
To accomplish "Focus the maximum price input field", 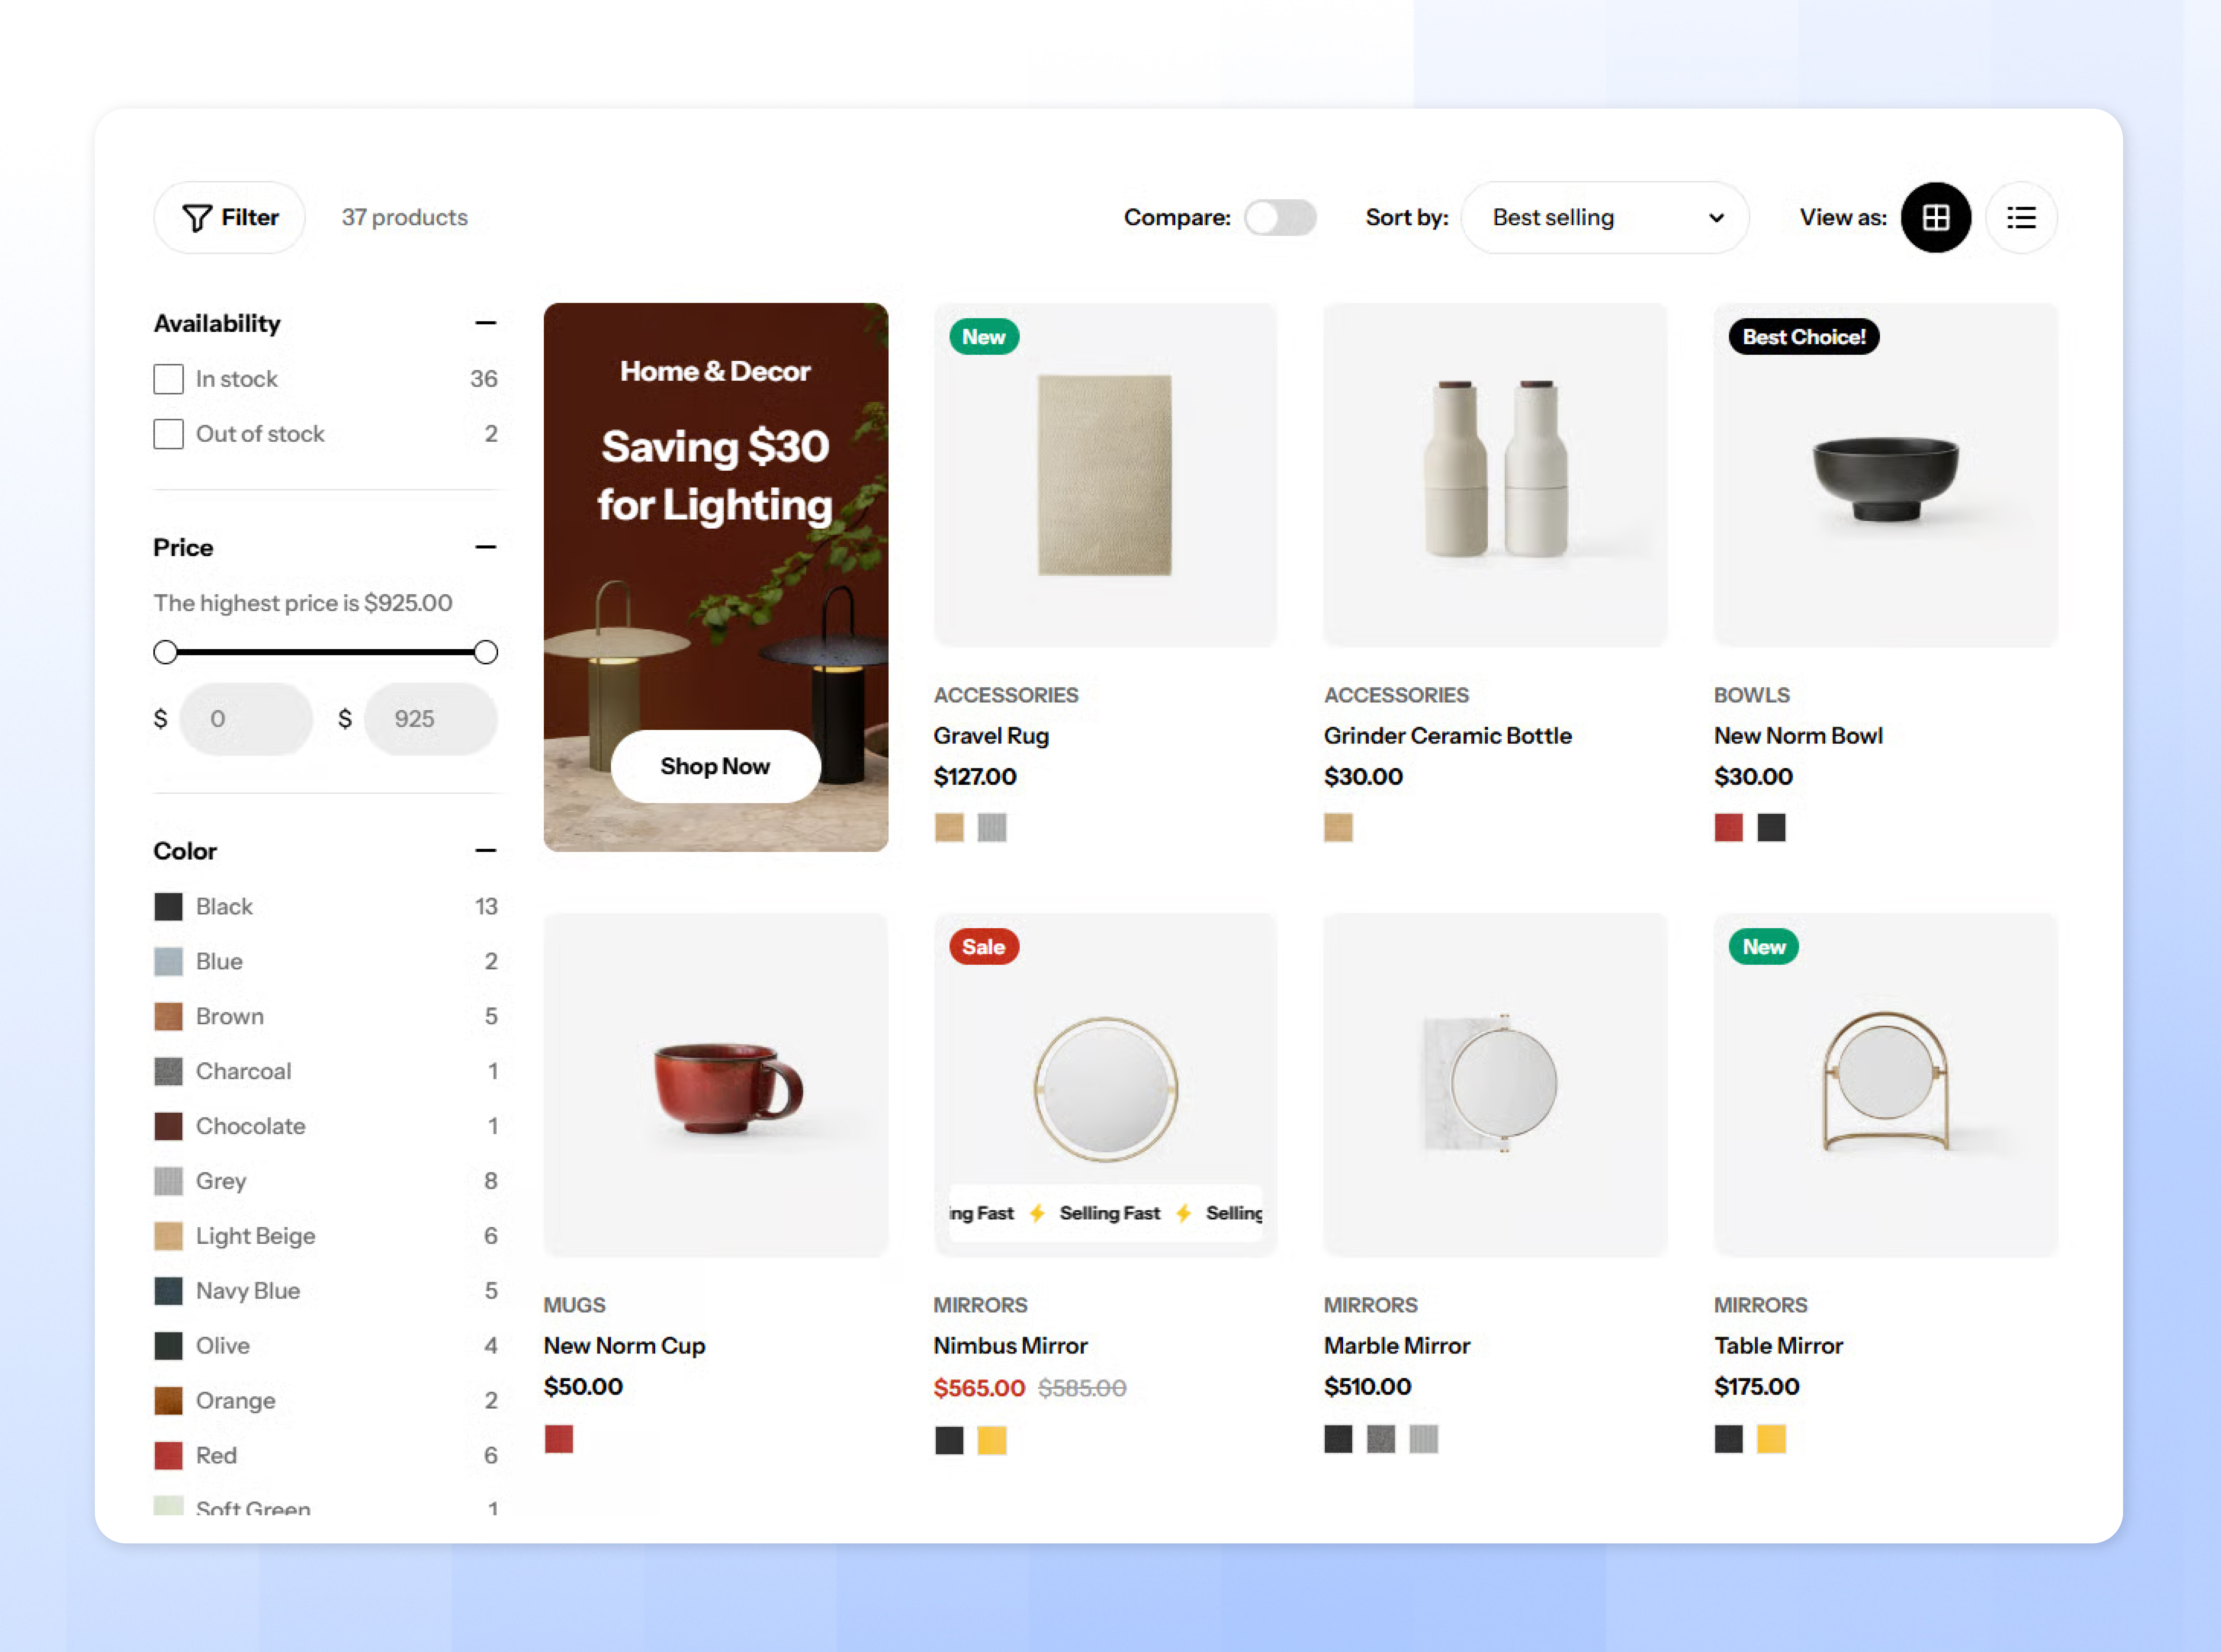I will [x=431, y=719].
